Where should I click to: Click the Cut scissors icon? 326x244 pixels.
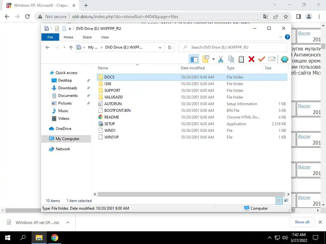221,59
